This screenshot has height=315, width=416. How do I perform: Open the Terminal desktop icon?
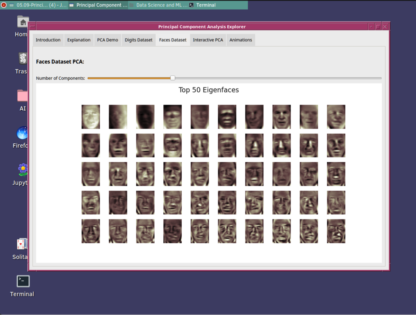[x=23, y=281]
